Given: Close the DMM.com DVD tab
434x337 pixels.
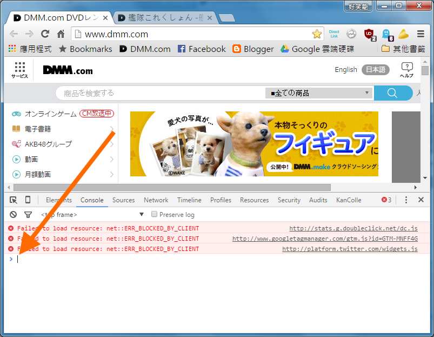Looking at the screenshot, I should click(105, 18).
